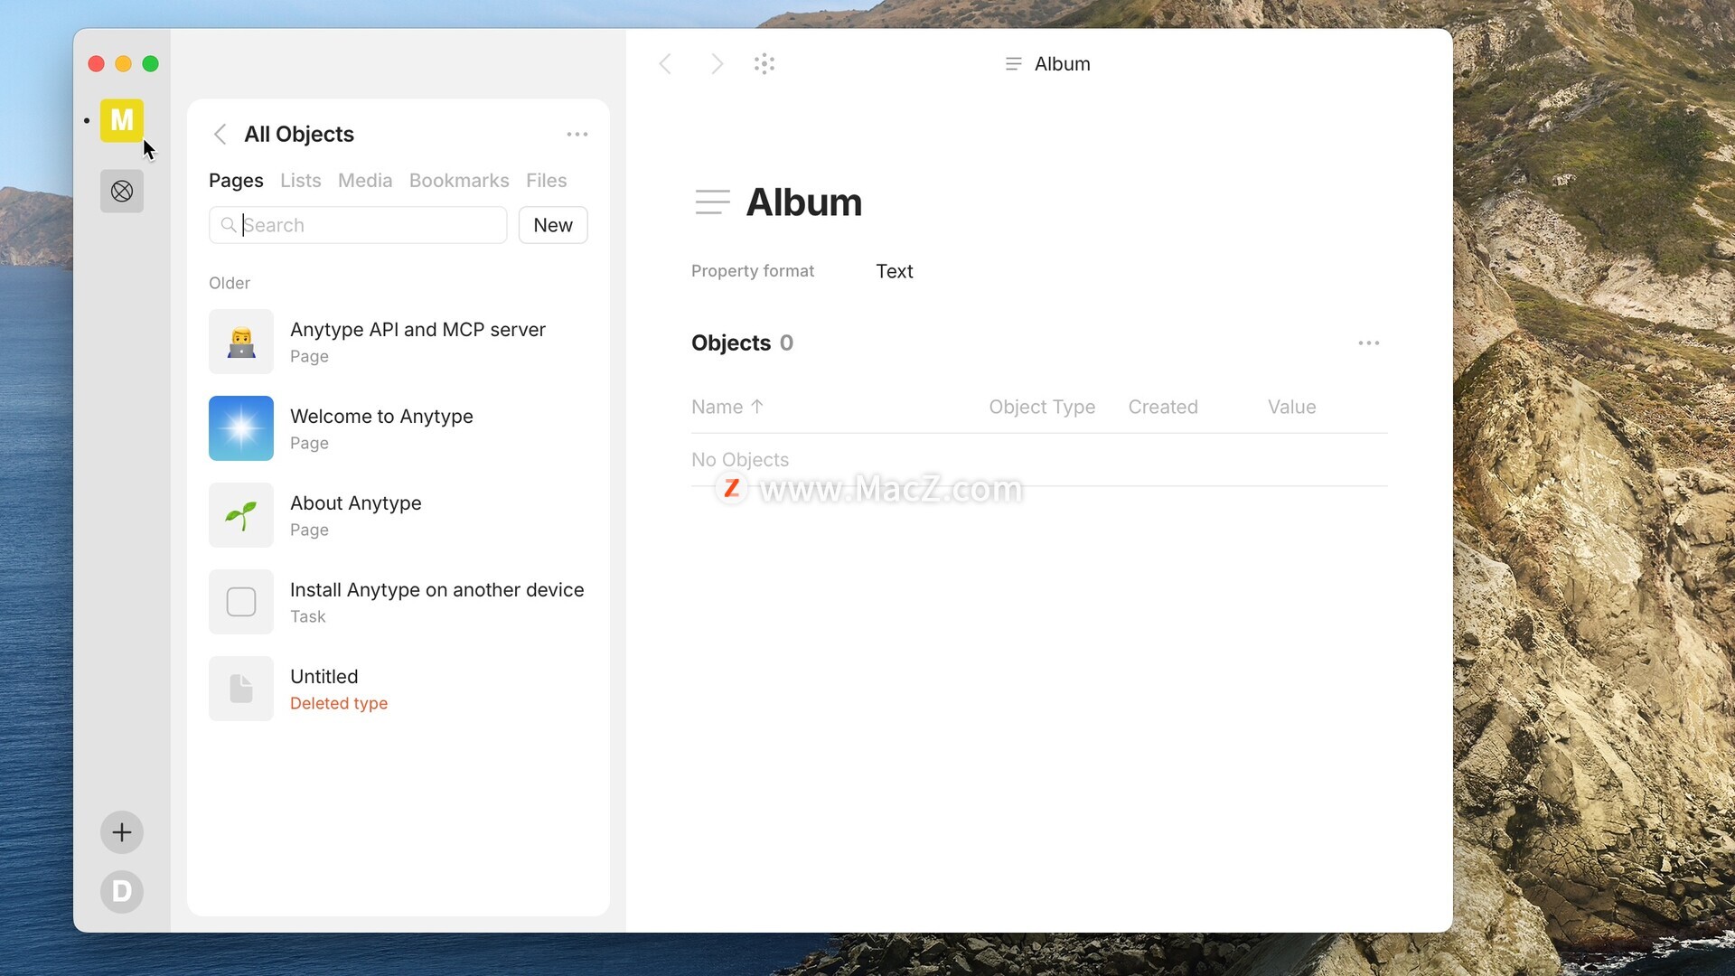Open Objects section more options menu
Screen dimensions: 1735x976
1369,343
